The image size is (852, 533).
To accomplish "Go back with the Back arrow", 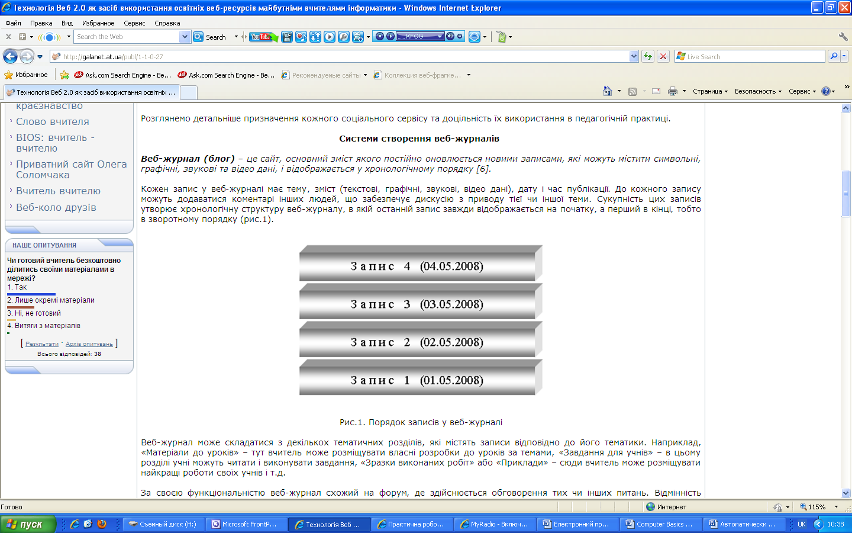I will pyautogui.click(x=10, y=56).
